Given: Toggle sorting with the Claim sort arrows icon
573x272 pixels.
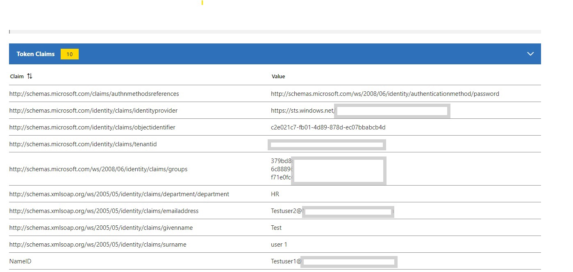Looking at the screenshot, I should pyautogui.click(x=30, y=76).
